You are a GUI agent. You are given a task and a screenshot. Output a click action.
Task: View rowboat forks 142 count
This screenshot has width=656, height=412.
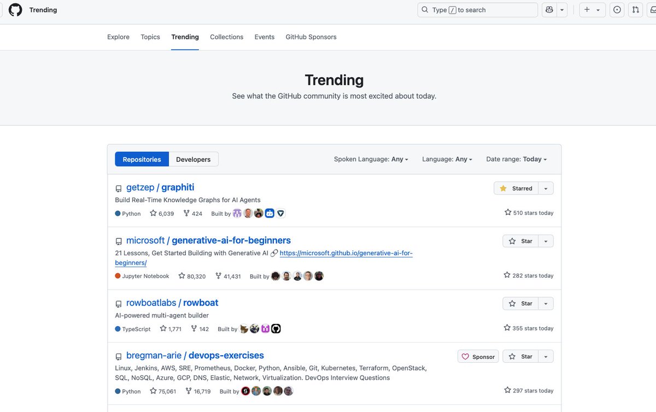tap(200, 329)
